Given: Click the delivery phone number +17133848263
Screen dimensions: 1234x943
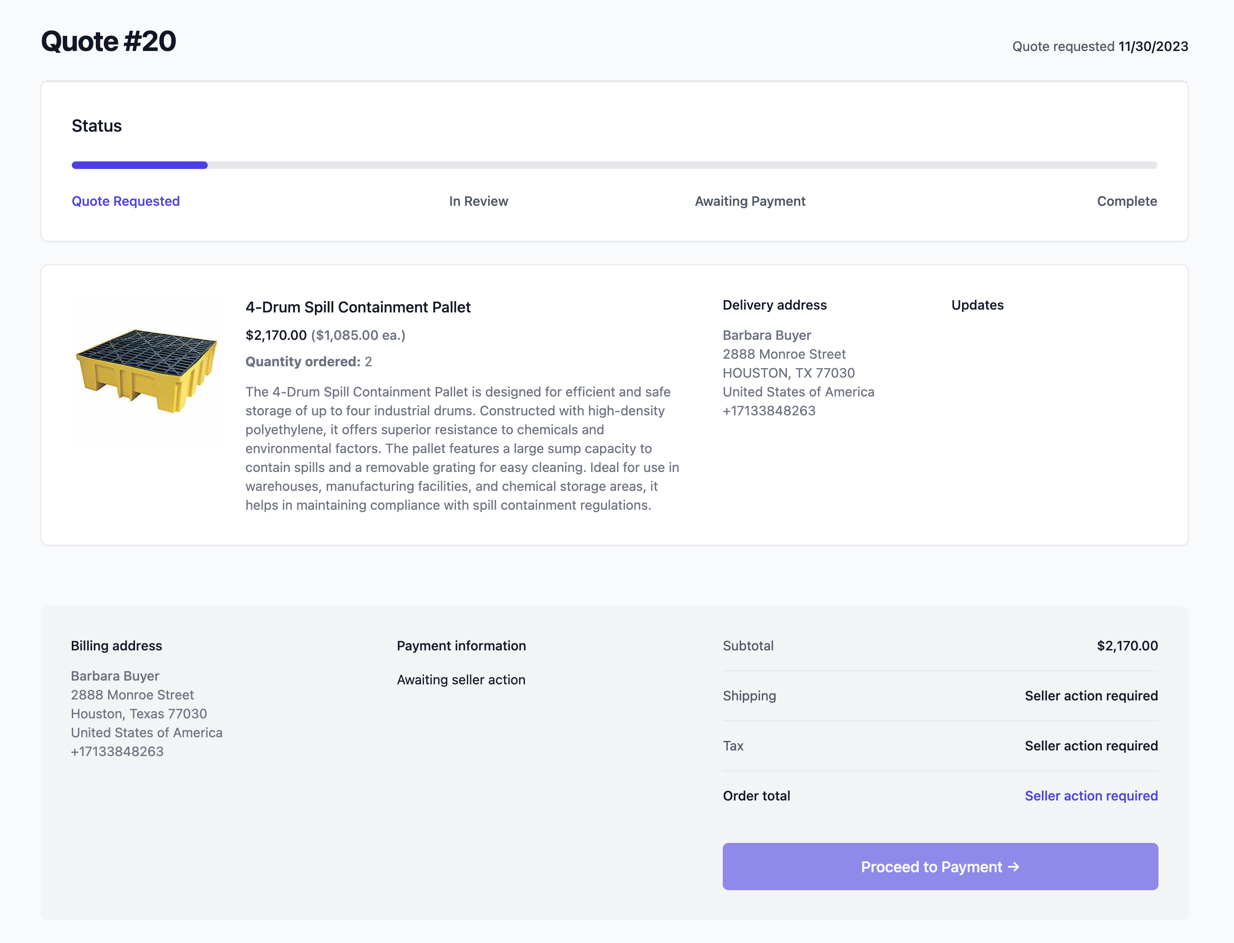Looking at the screenshot, I should (769, 410).
